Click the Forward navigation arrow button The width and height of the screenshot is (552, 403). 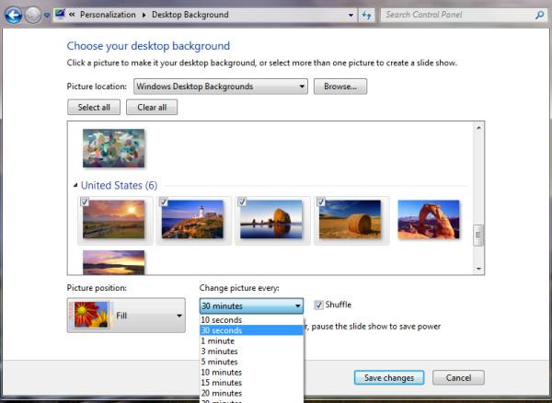(x=34, y=16)
